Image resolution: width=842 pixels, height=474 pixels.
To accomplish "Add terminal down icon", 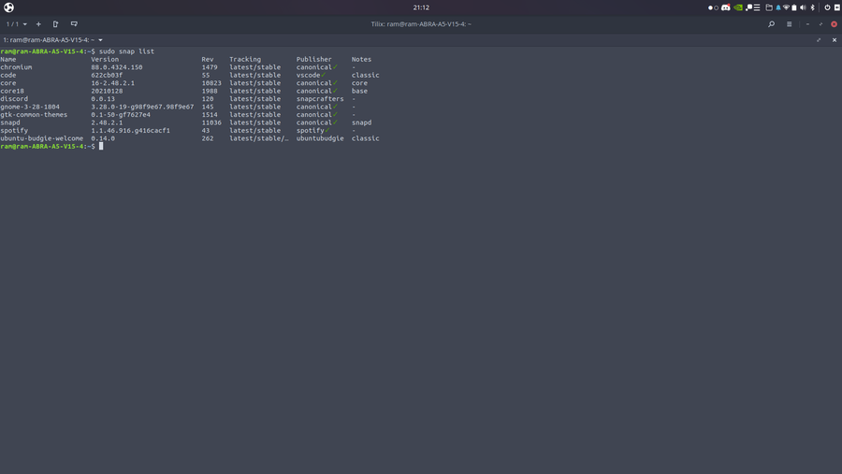I will tap(74, 24).
